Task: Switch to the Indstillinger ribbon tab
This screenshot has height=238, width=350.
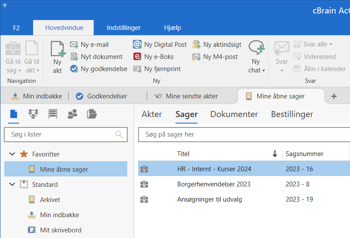Action: tap(124, 28)
